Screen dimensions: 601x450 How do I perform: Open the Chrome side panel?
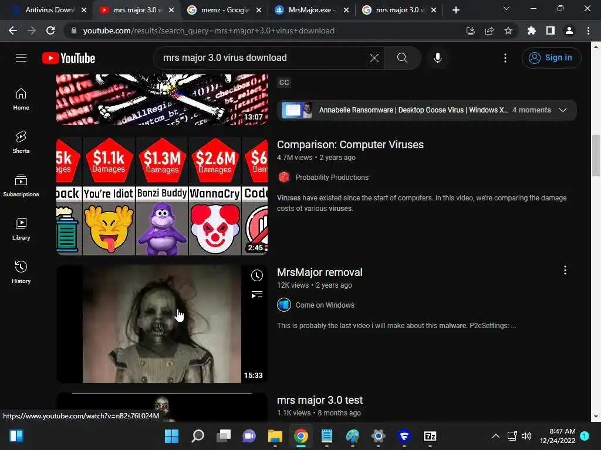pyautogui.click(x=551, y=30)
